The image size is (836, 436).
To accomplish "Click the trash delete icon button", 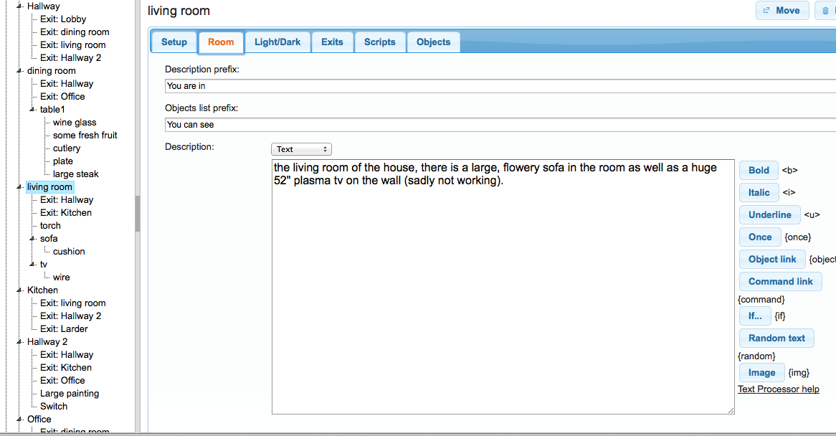I will [825, 11].
